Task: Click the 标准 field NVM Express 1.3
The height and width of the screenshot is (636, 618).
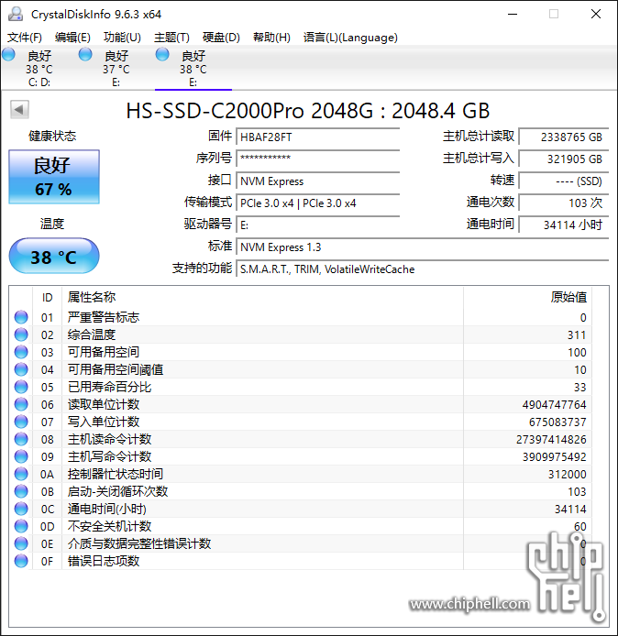Action: [423, 247]
